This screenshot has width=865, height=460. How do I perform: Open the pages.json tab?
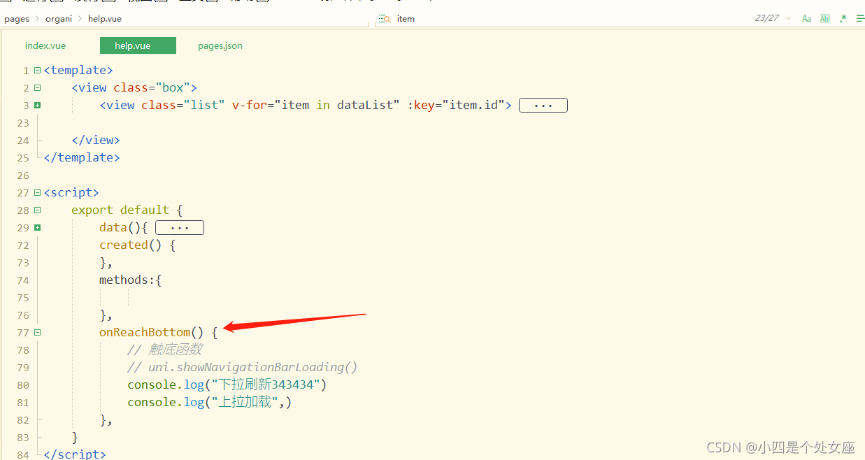click(220, 45)
